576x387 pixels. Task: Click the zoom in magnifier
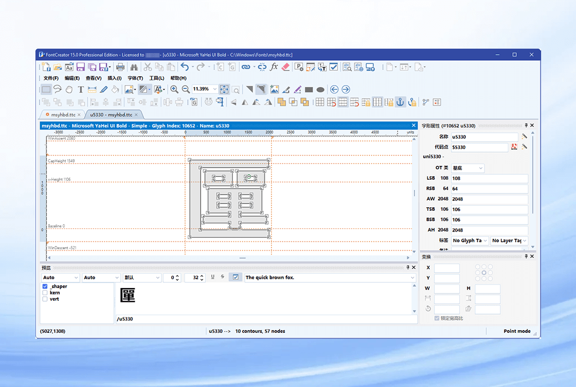(x=174, y=89)
